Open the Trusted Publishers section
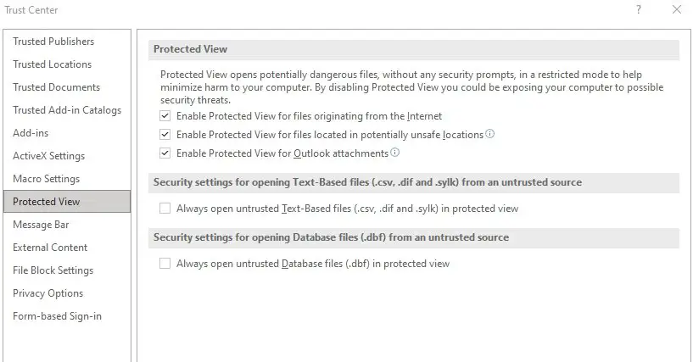693x362 pixels. coord(53,41)
